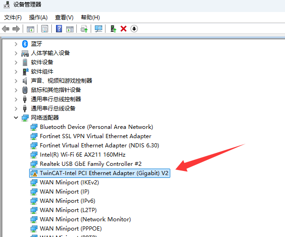Click the Forward arrow toolbar icon
285x237 pixels.
[16, 29]
